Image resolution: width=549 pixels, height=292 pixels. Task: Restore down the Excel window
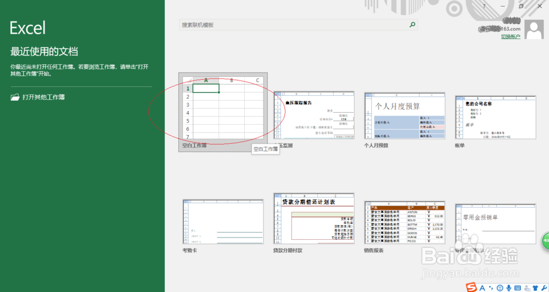click(521, 6)
